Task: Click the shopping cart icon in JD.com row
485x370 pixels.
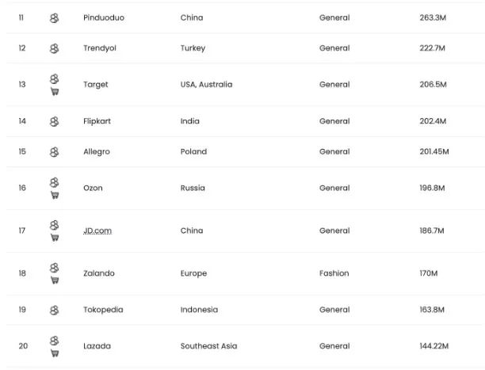Action: tap(55, 238)
